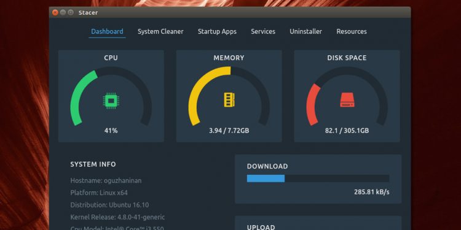Click the Platform: Linux x64 line
This screenshot has height=230, width=461.
pyautogui.click(x=99, y=193)
